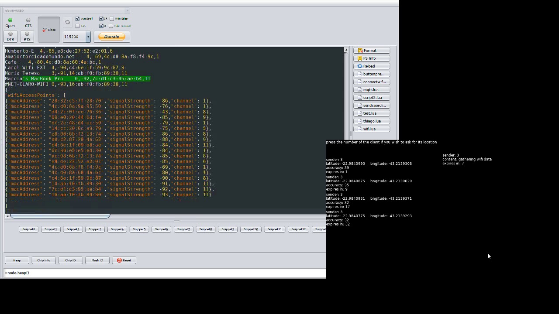The width and height of the screenshot is (559, 314).
Task: Run the Snippet11 button
Action: (x=275, y=229)
